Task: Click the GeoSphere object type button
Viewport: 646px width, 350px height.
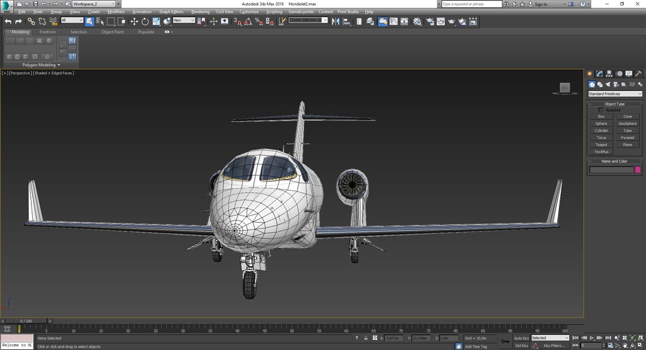Action: [628, 124]
